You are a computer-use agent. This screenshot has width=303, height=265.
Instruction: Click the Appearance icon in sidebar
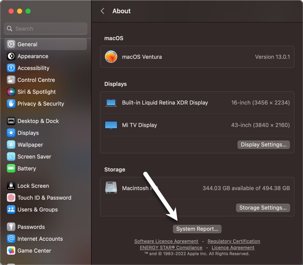tap(11, 56)
